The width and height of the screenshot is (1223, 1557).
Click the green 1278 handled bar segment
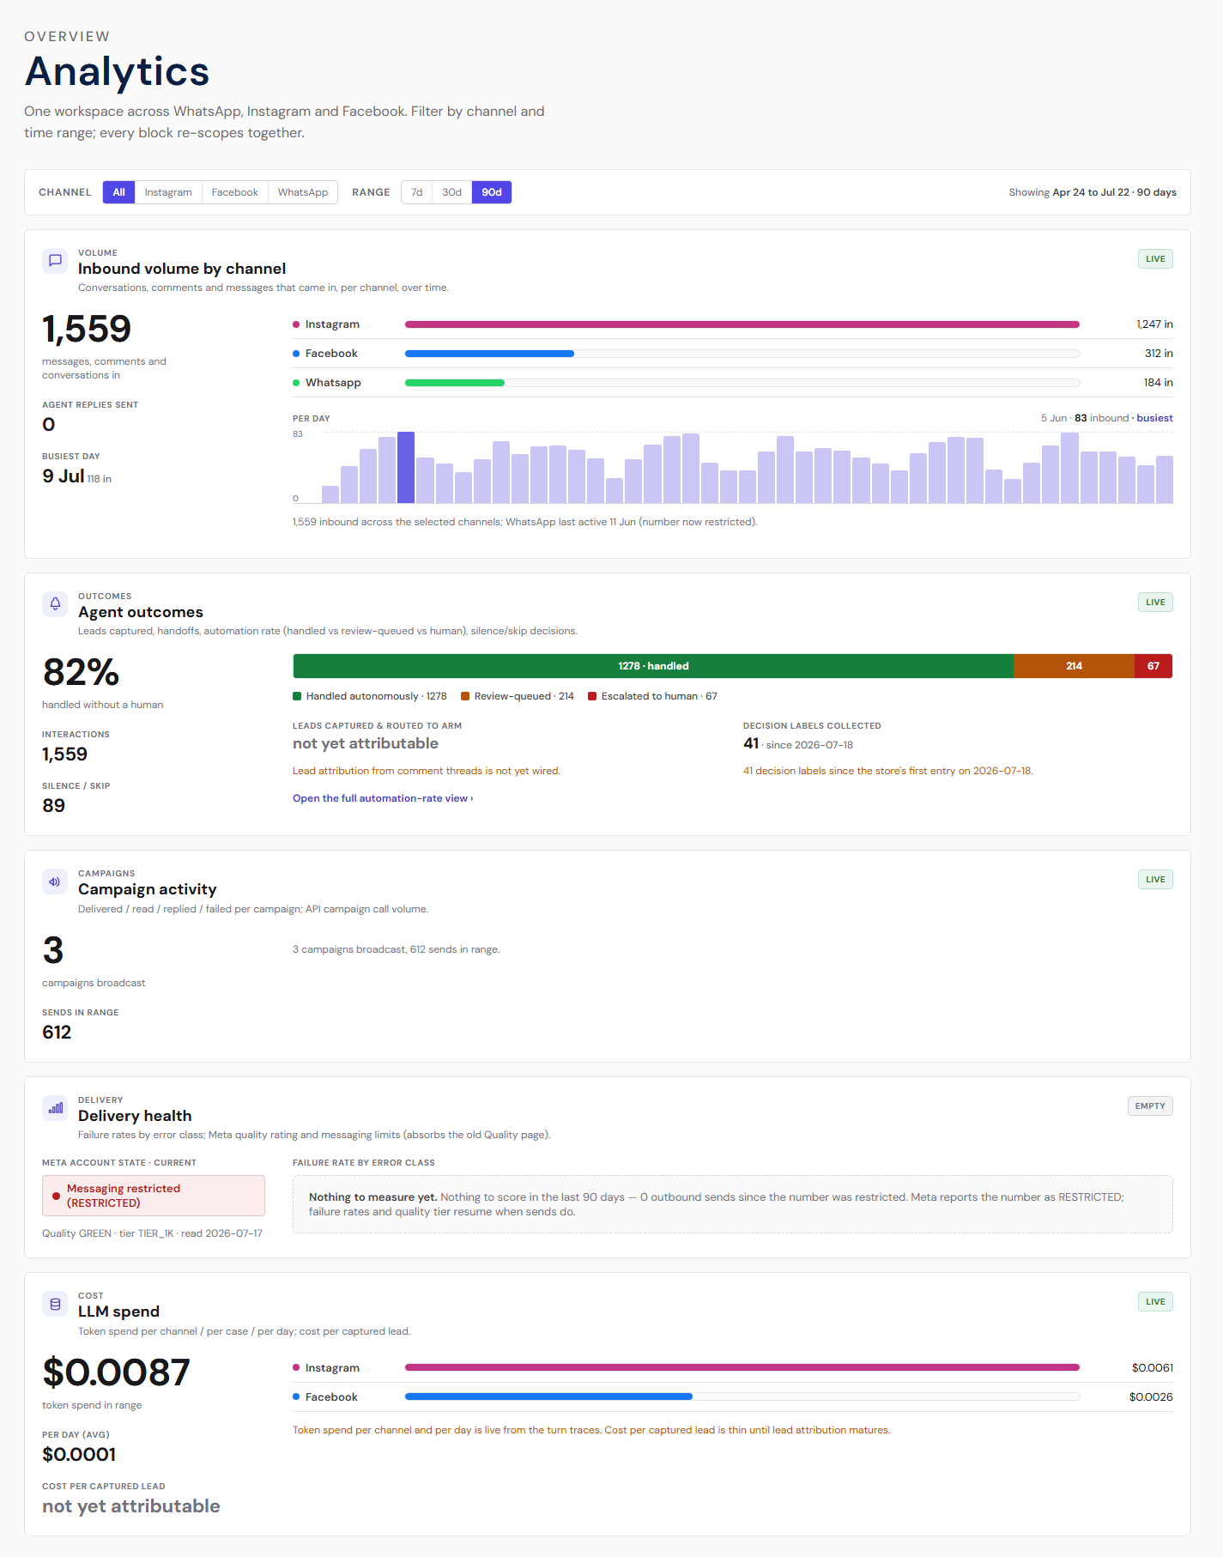[653, 666]
